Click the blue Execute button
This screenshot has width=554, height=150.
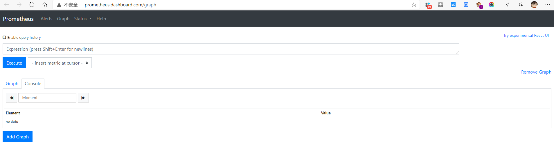14,63
